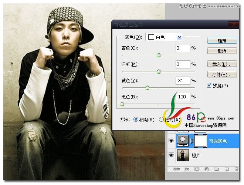244x185 pixels.
Task: Click the 洋红(M) percentage input field
Action: click(x=183, y=64)
